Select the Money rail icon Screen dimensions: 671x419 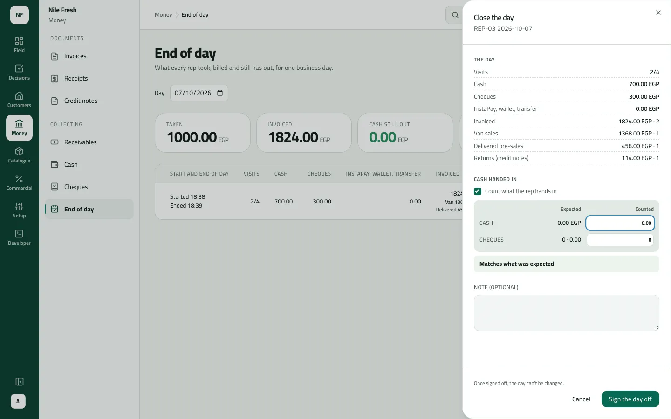pos(19,128)
